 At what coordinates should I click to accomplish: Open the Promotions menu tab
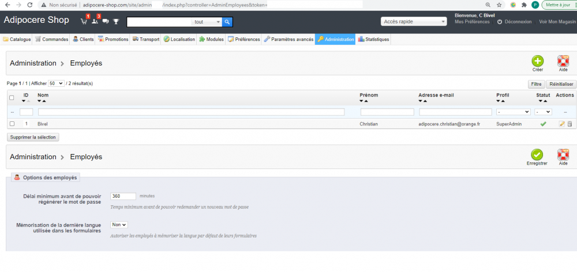(113, 39)
